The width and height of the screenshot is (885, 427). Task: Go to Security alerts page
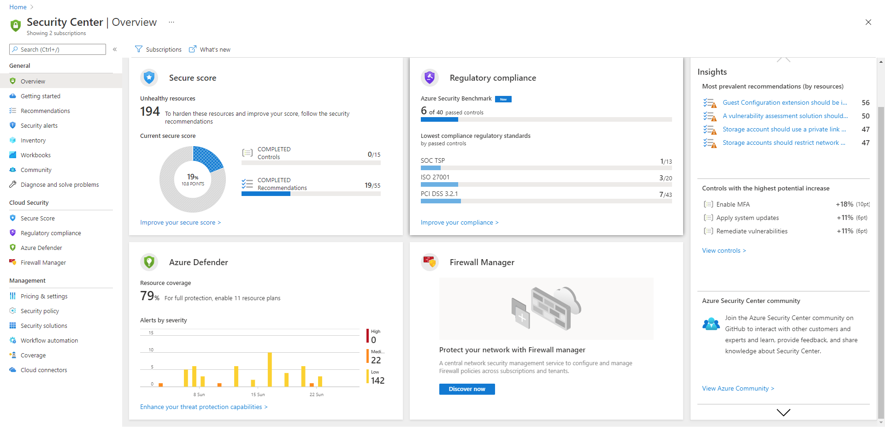pos(39,125)
